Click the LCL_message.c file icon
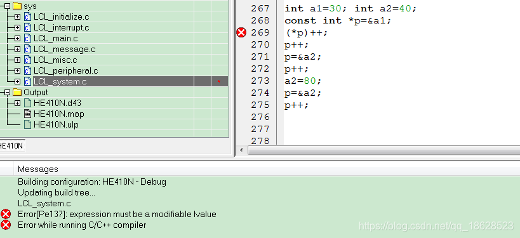 point(28,50)
